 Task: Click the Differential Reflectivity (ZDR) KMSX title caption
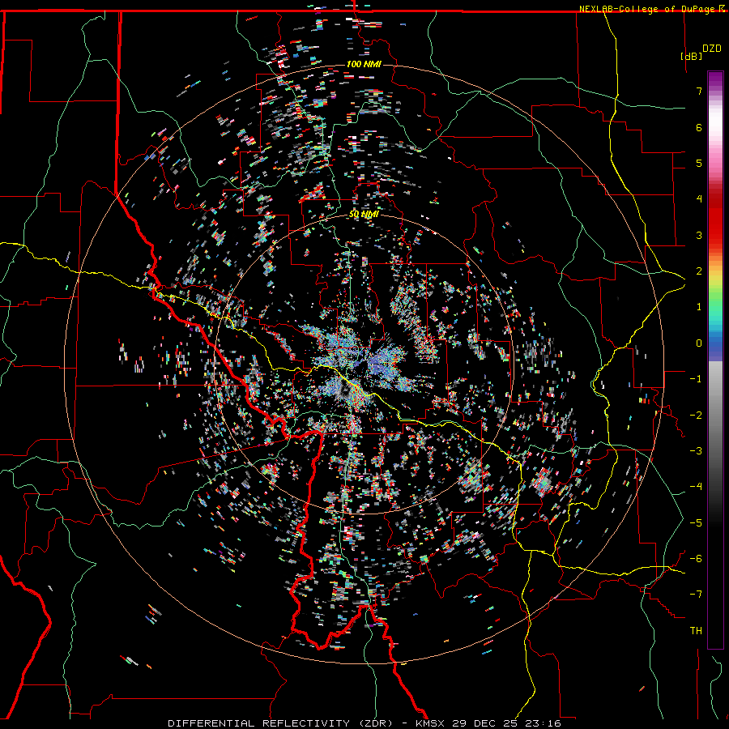(364, 723)
